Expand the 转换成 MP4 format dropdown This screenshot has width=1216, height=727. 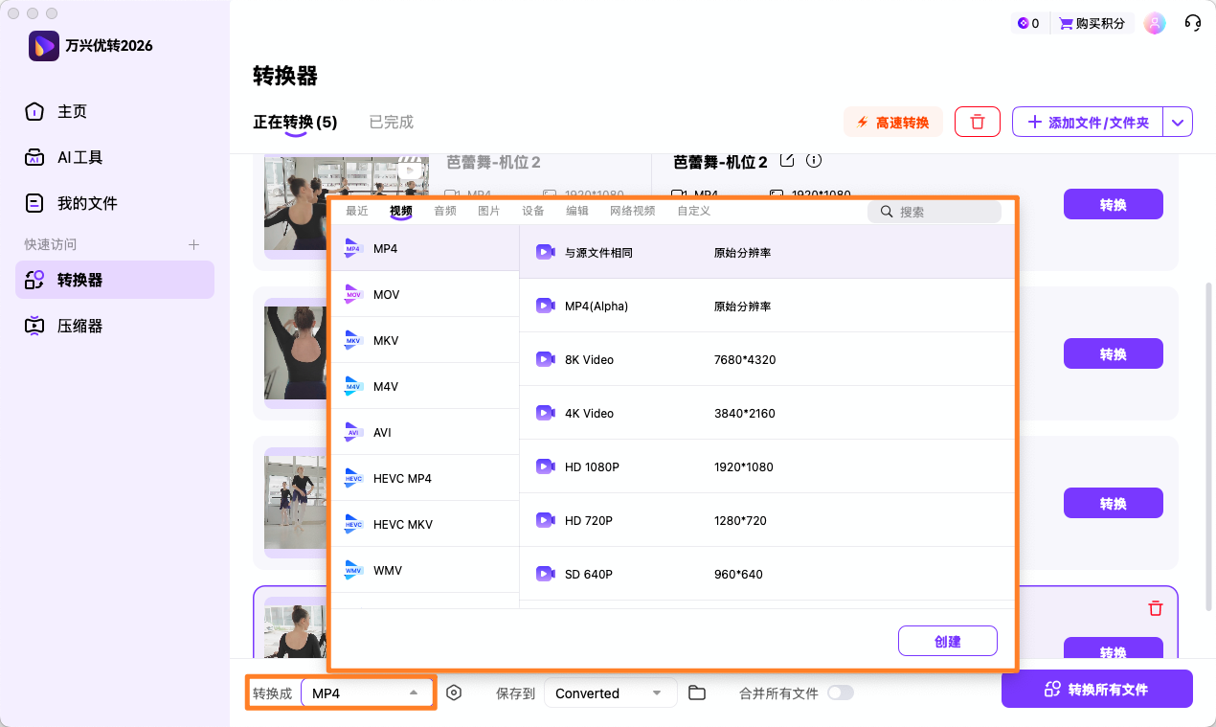pyautogui.click(x=367, y=692)
